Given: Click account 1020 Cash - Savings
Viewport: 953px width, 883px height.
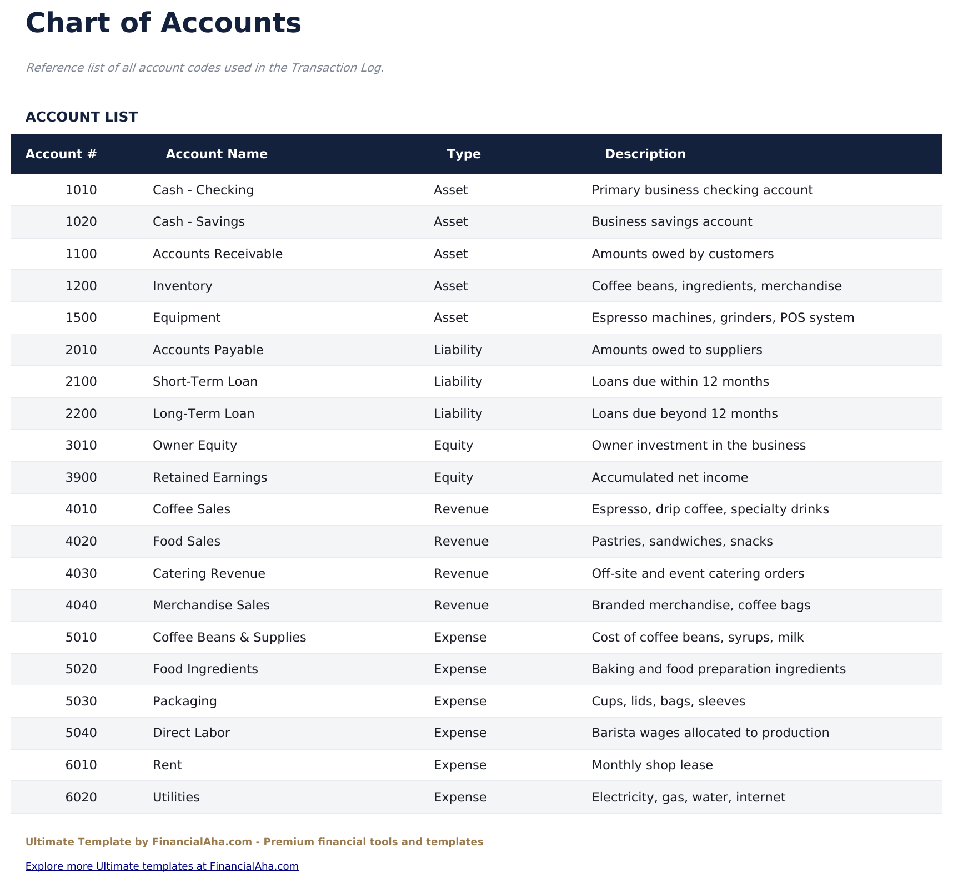Looking at the screenshot, I should click(x=198, y=221).
